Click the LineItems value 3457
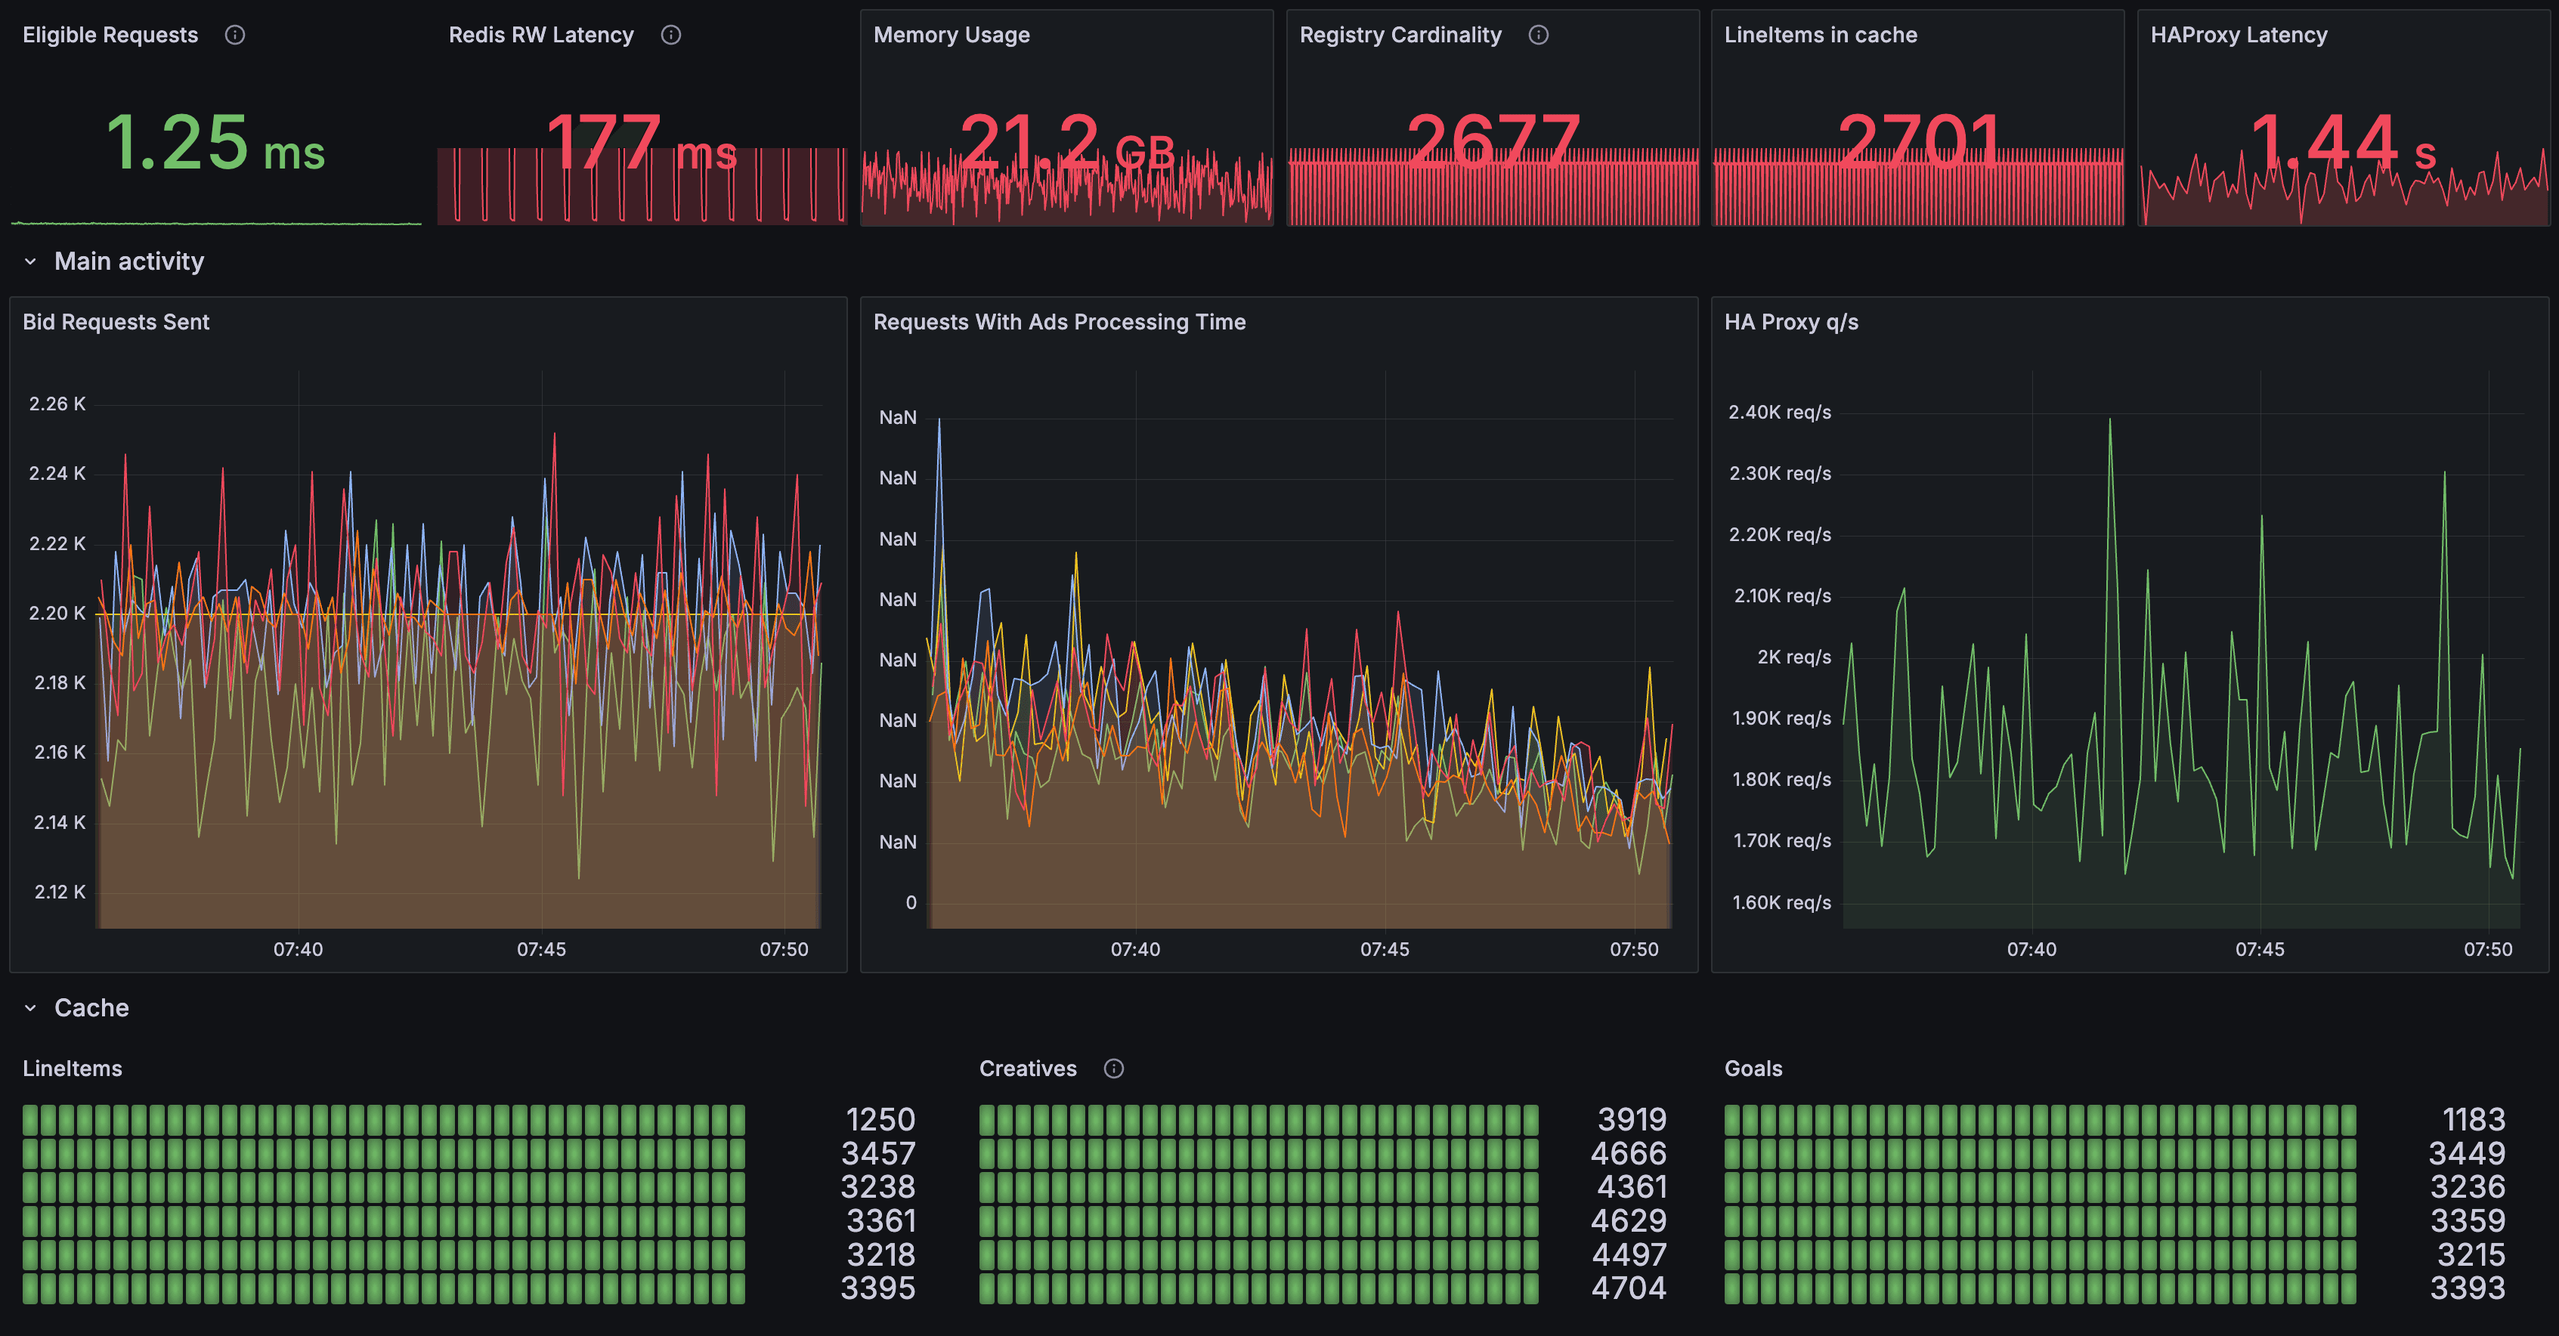 pyautogui.click(x=878, y=1153)
